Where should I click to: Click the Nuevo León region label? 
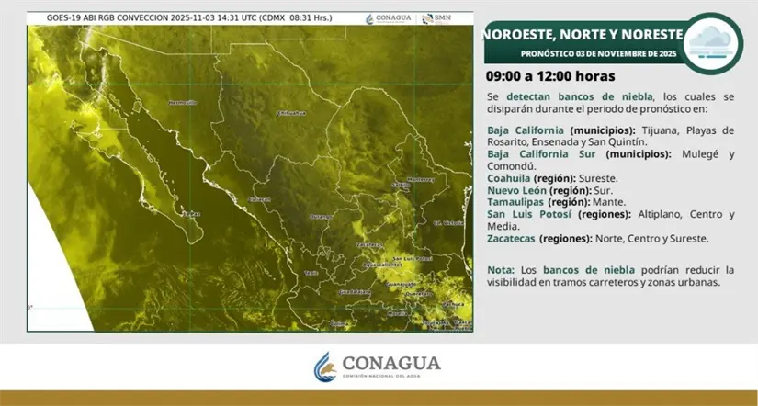pos(539,190)
